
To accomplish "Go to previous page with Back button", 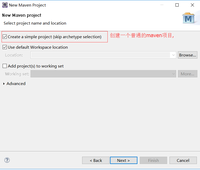I will coord(96,160).
